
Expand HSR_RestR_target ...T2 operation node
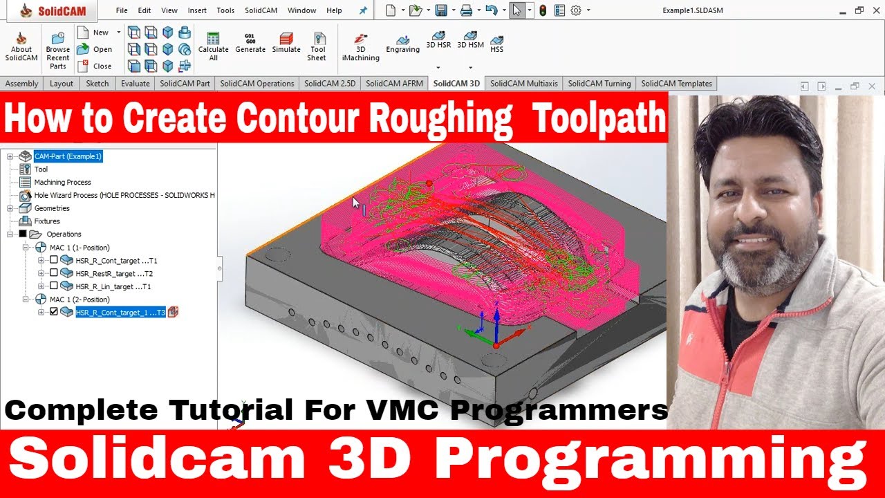(41, 273)
